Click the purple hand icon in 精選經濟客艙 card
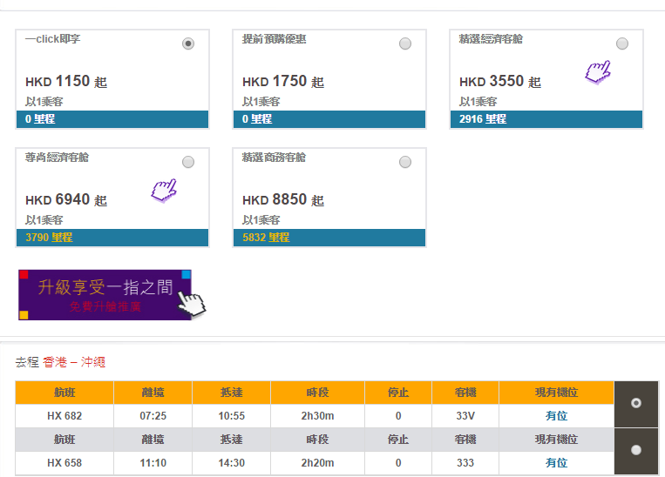The image size is (665, 477). coord(598,71)
